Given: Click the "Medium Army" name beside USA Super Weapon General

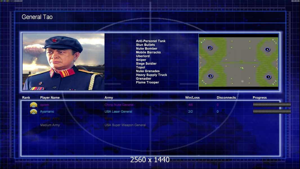Looking at the screenshot, I should coord(50,125).
